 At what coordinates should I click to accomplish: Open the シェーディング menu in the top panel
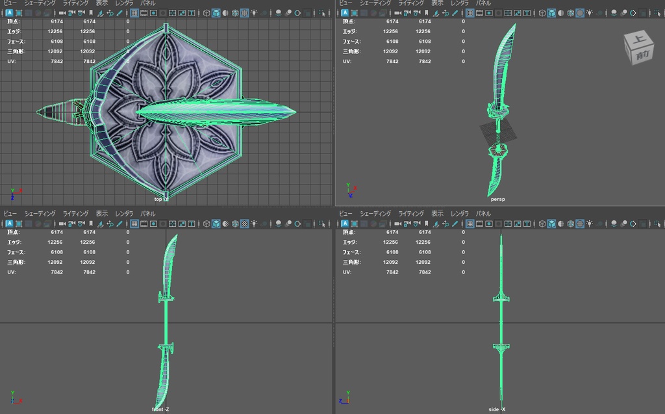pos(39,3)
